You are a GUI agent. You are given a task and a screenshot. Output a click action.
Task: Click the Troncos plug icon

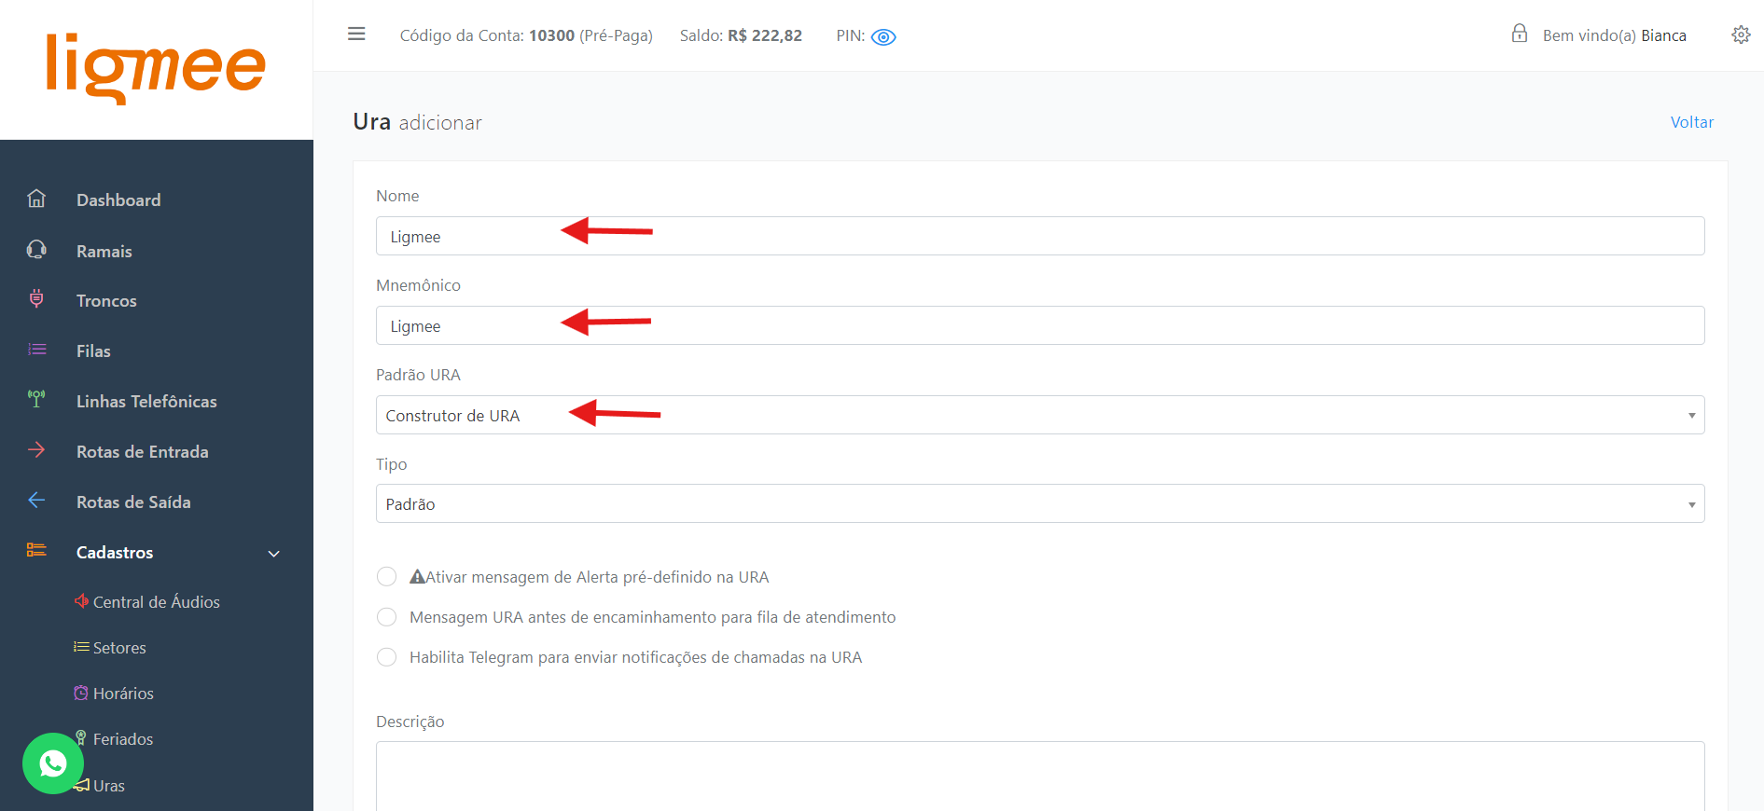(x=36, y=299)
